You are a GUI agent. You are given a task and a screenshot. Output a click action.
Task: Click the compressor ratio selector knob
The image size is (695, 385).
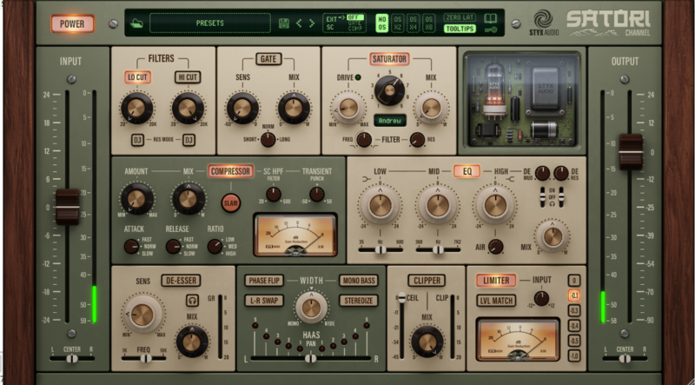215,246
